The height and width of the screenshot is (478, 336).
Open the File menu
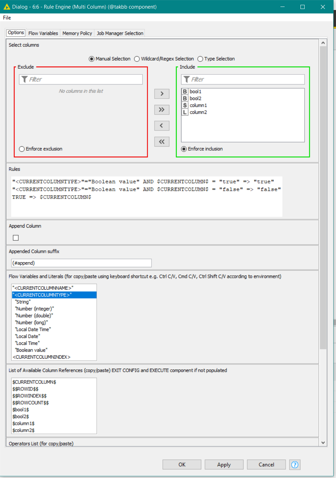click(x=7, y=18)
